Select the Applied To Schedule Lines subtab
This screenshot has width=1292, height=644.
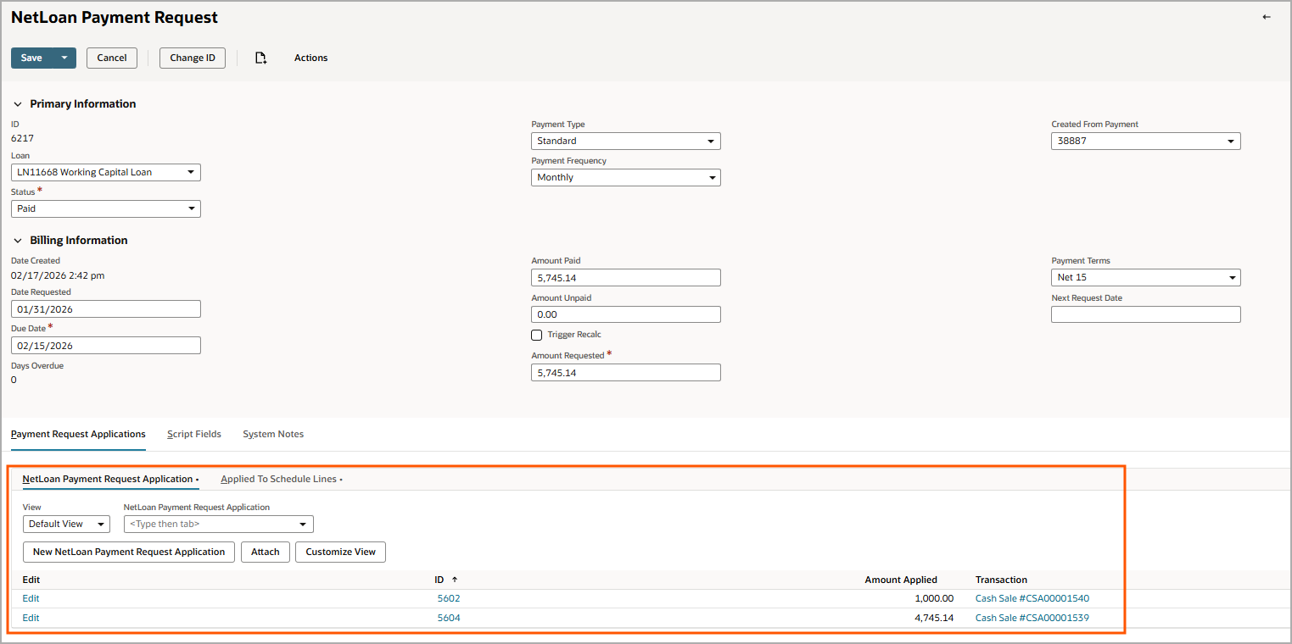point(279,479)
